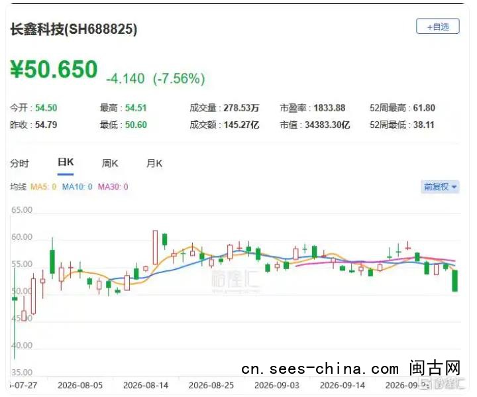Click the 2026-08-14 date axis label
Image resolution: width=477 pixels, height=397 pixels.
click(146, 386)
